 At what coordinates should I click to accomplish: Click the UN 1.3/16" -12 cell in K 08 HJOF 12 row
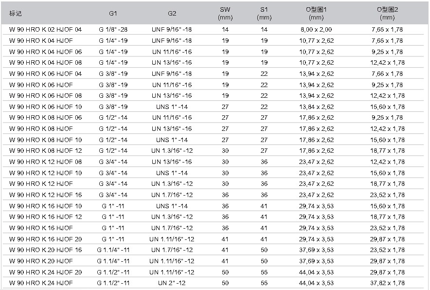[x=172, y=151]
